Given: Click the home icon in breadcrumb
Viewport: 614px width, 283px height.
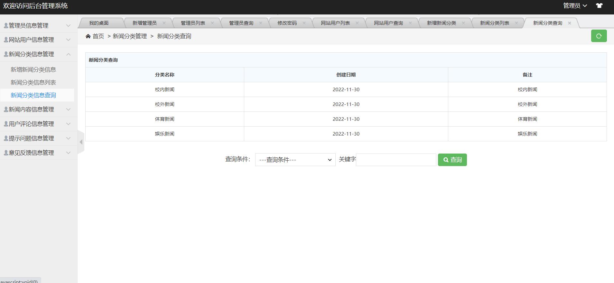Looking at the screenshot, I should [88, 36].
